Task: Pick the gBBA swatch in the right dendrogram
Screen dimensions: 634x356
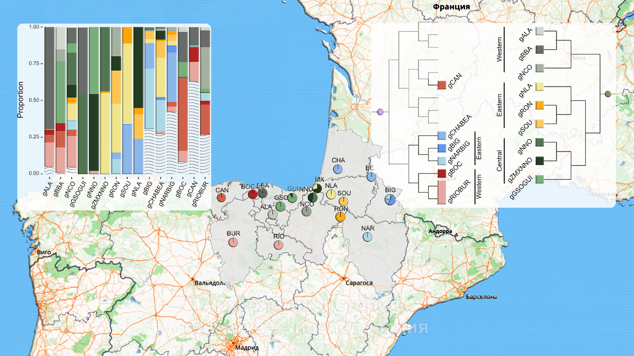Action: [x=540, y=50]
